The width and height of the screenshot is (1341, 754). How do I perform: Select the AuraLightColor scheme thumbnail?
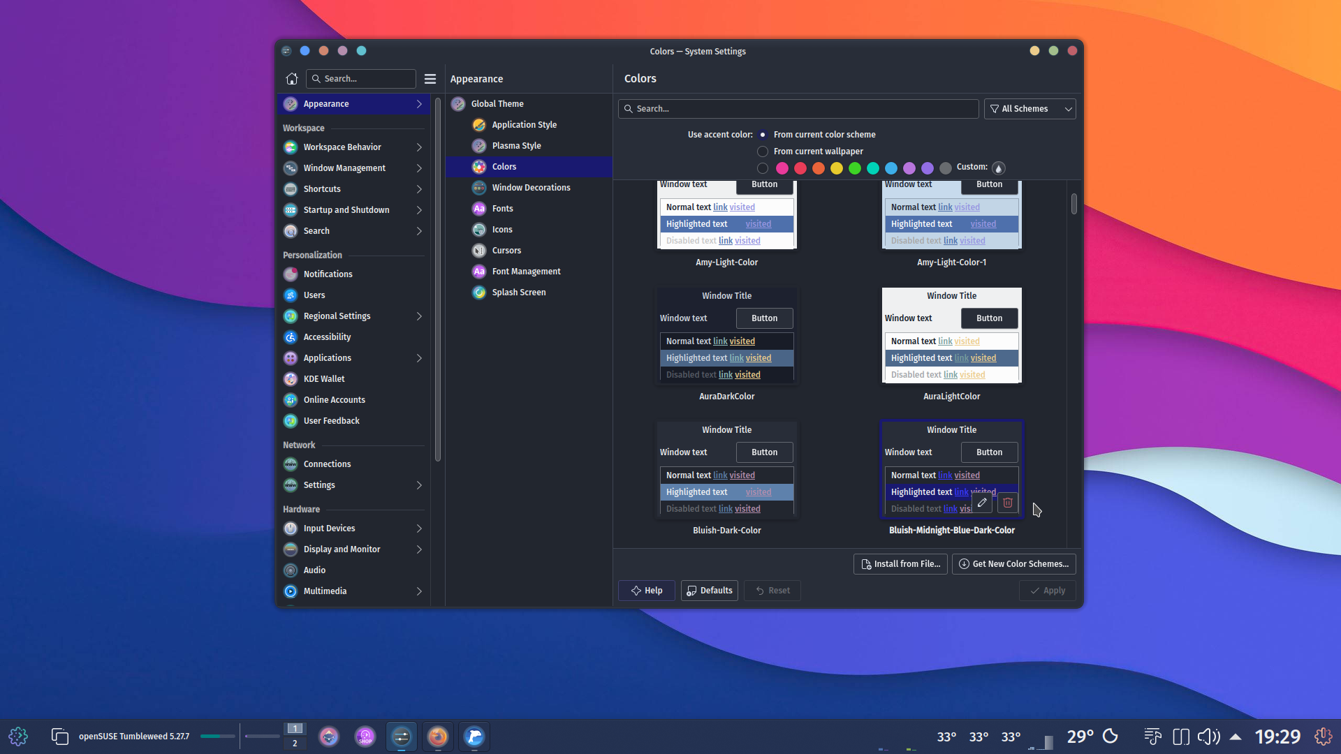952,335
